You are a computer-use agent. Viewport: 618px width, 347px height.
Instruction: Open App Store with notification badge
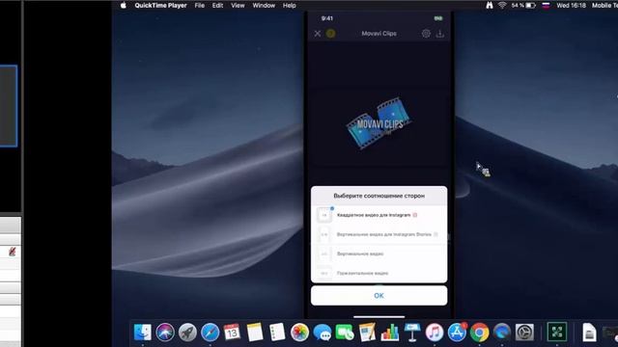click(x=457, y=333)
